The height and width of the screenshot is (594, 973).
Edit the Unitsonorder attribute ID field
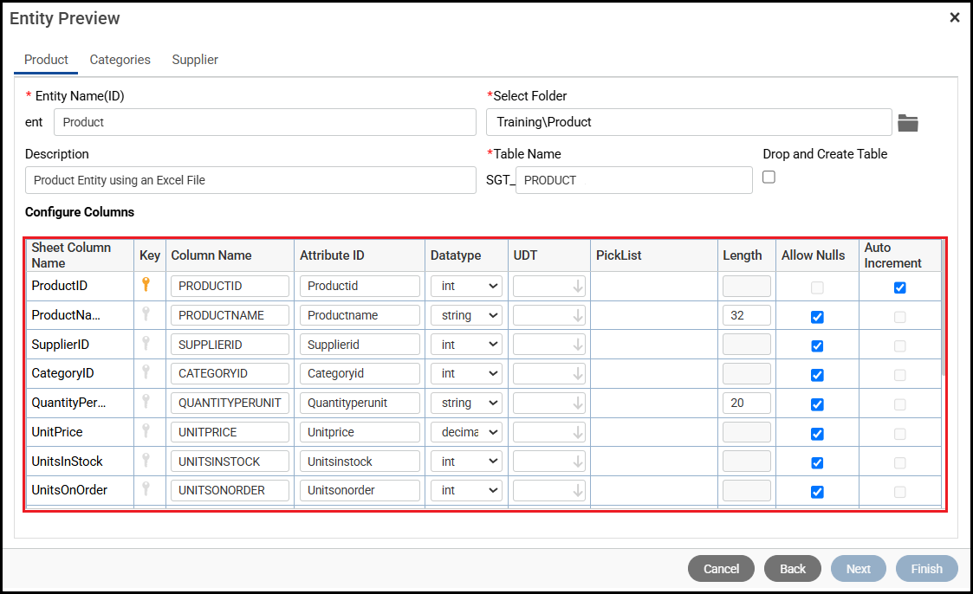click(360, 490)
